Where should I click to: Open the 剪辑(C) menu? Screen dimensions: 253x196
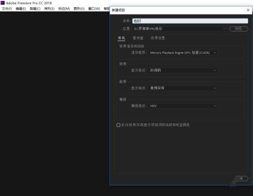(35, 9)
